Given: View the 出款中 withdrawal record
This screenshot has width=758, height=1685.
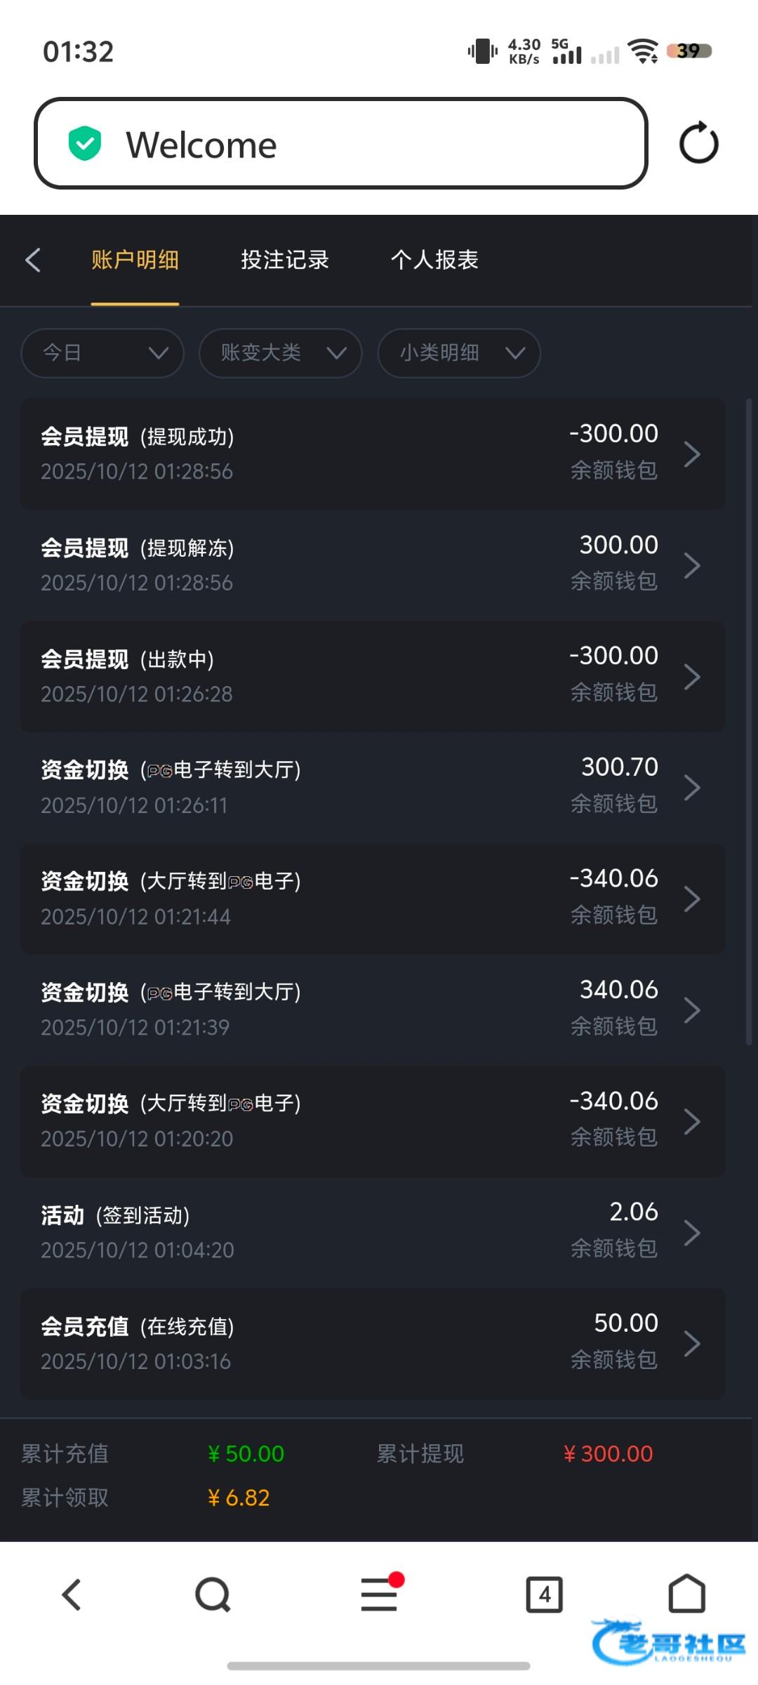Looking at the screenshot, I should (372, 676).
